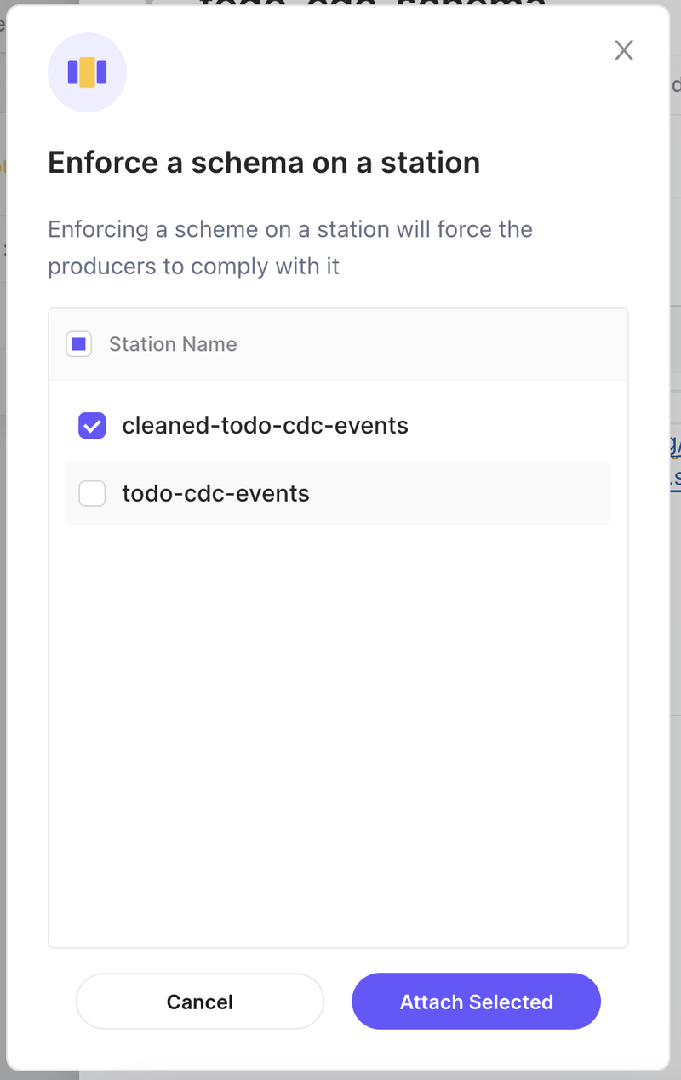Select the cleaned-todo-cdc-events station name
This screenshot has height=1080, width=681.
click(265, 425)
